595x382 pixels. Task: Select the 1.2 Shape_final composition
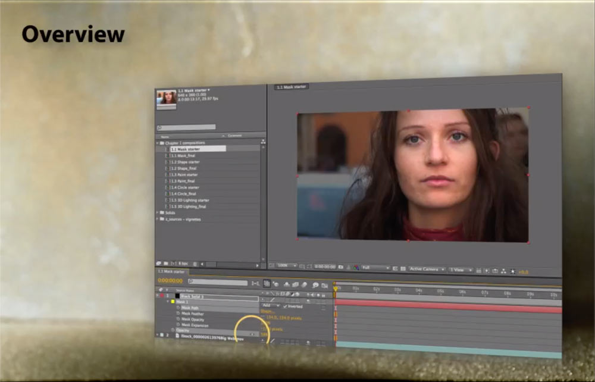(184, 168)
